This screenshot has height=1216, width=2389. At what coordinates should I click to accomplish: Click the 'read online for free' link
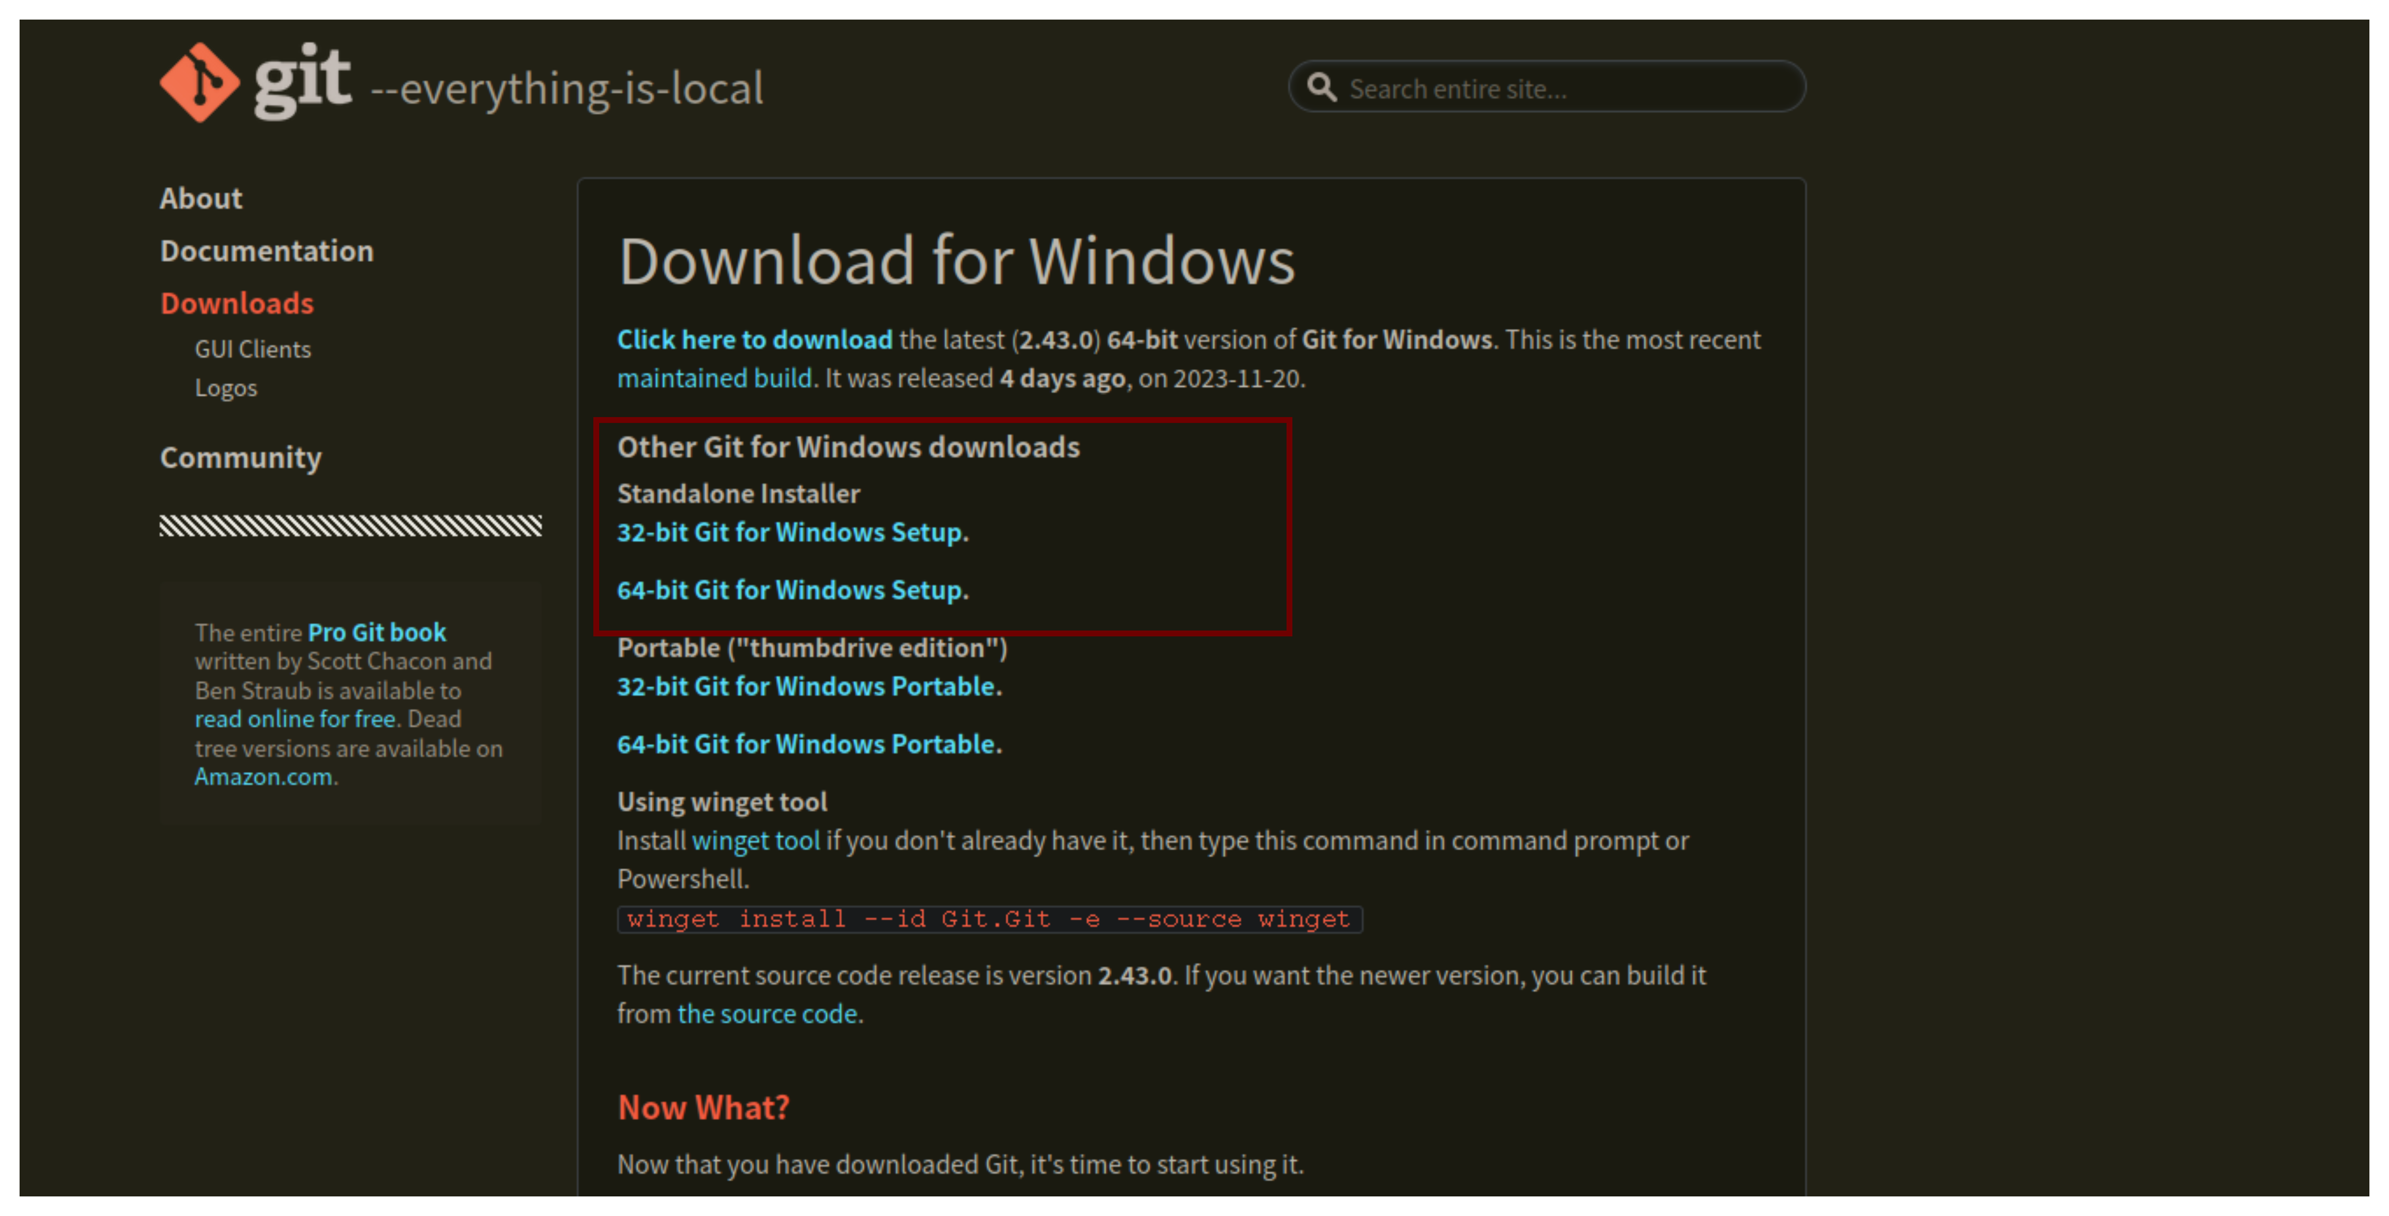pyautogui.click(x=296, y=719)
